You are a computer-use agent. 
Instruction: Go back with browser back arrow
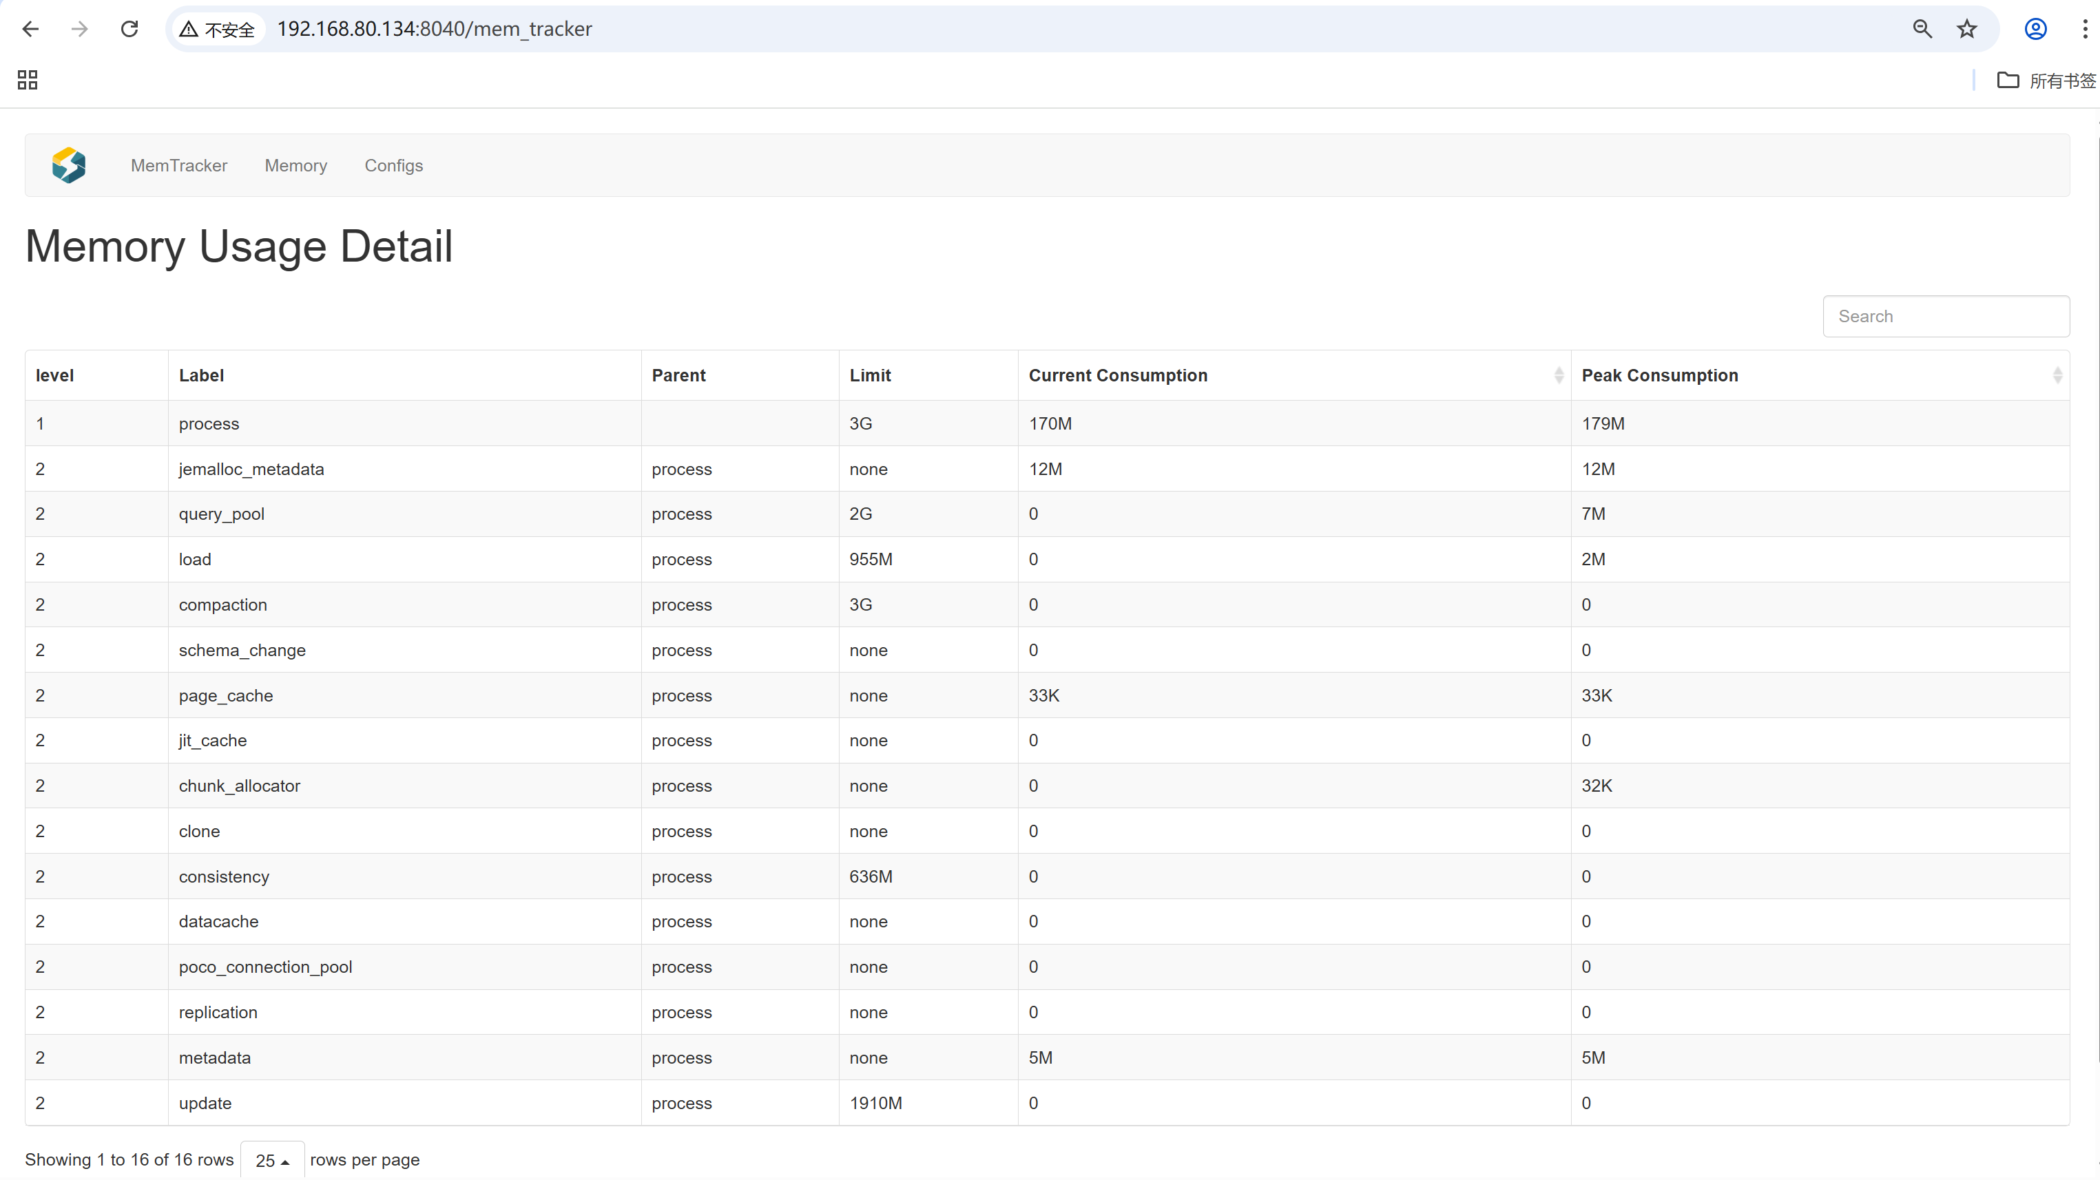click(x=31, y=30)
